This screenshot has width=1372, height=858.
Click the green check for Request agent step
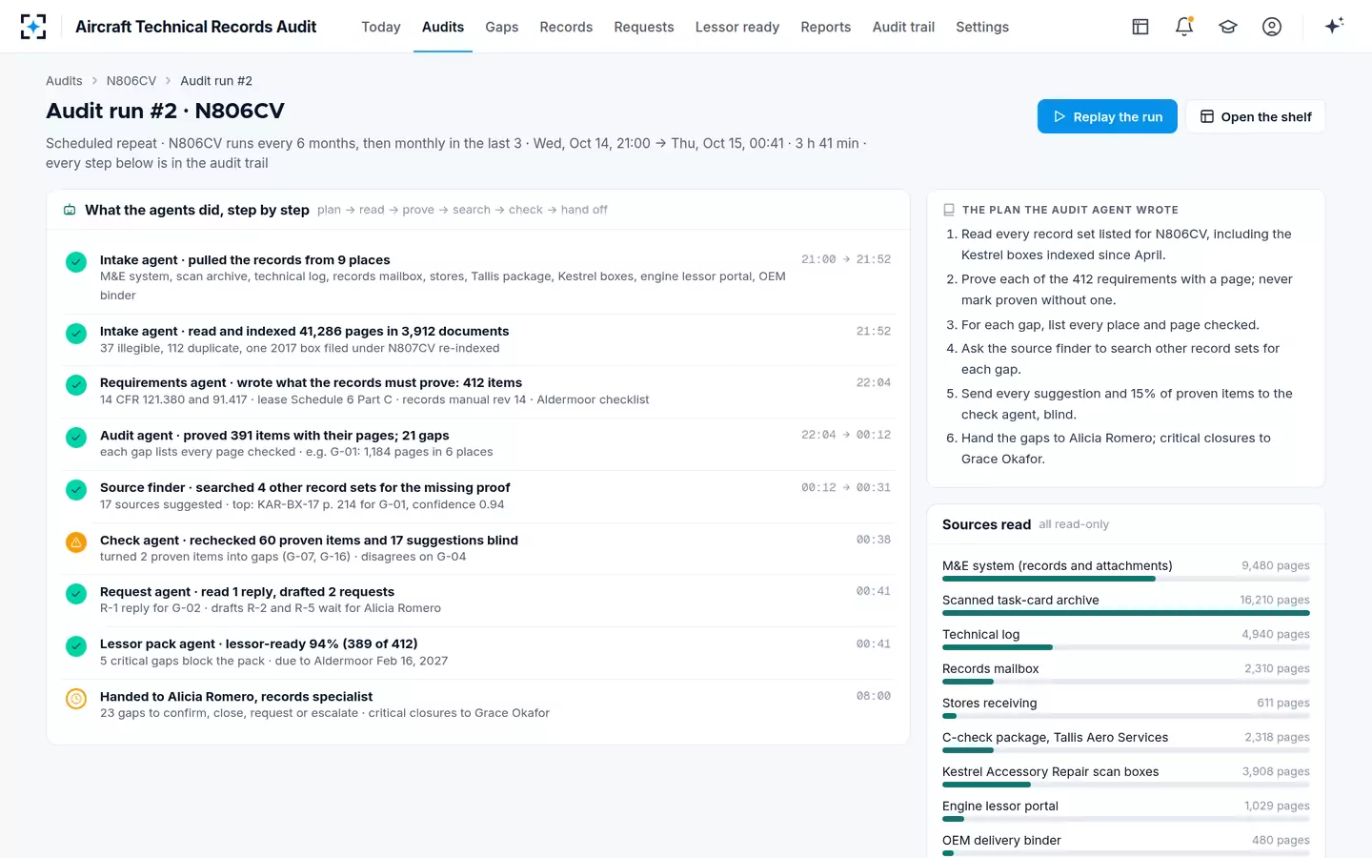click(x=76, y=594)
